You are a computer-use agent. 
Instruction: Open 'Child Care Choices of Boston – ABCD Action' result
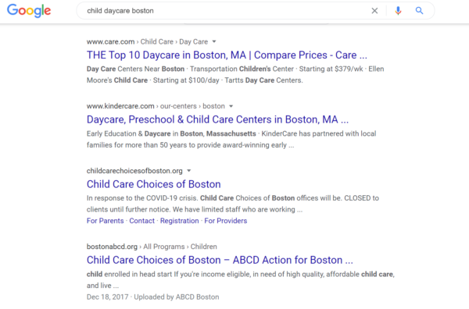tap(220, 260)
